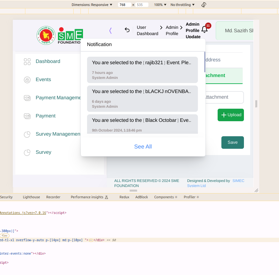
Task: Click the green Upload button
Action: (230, 115)
